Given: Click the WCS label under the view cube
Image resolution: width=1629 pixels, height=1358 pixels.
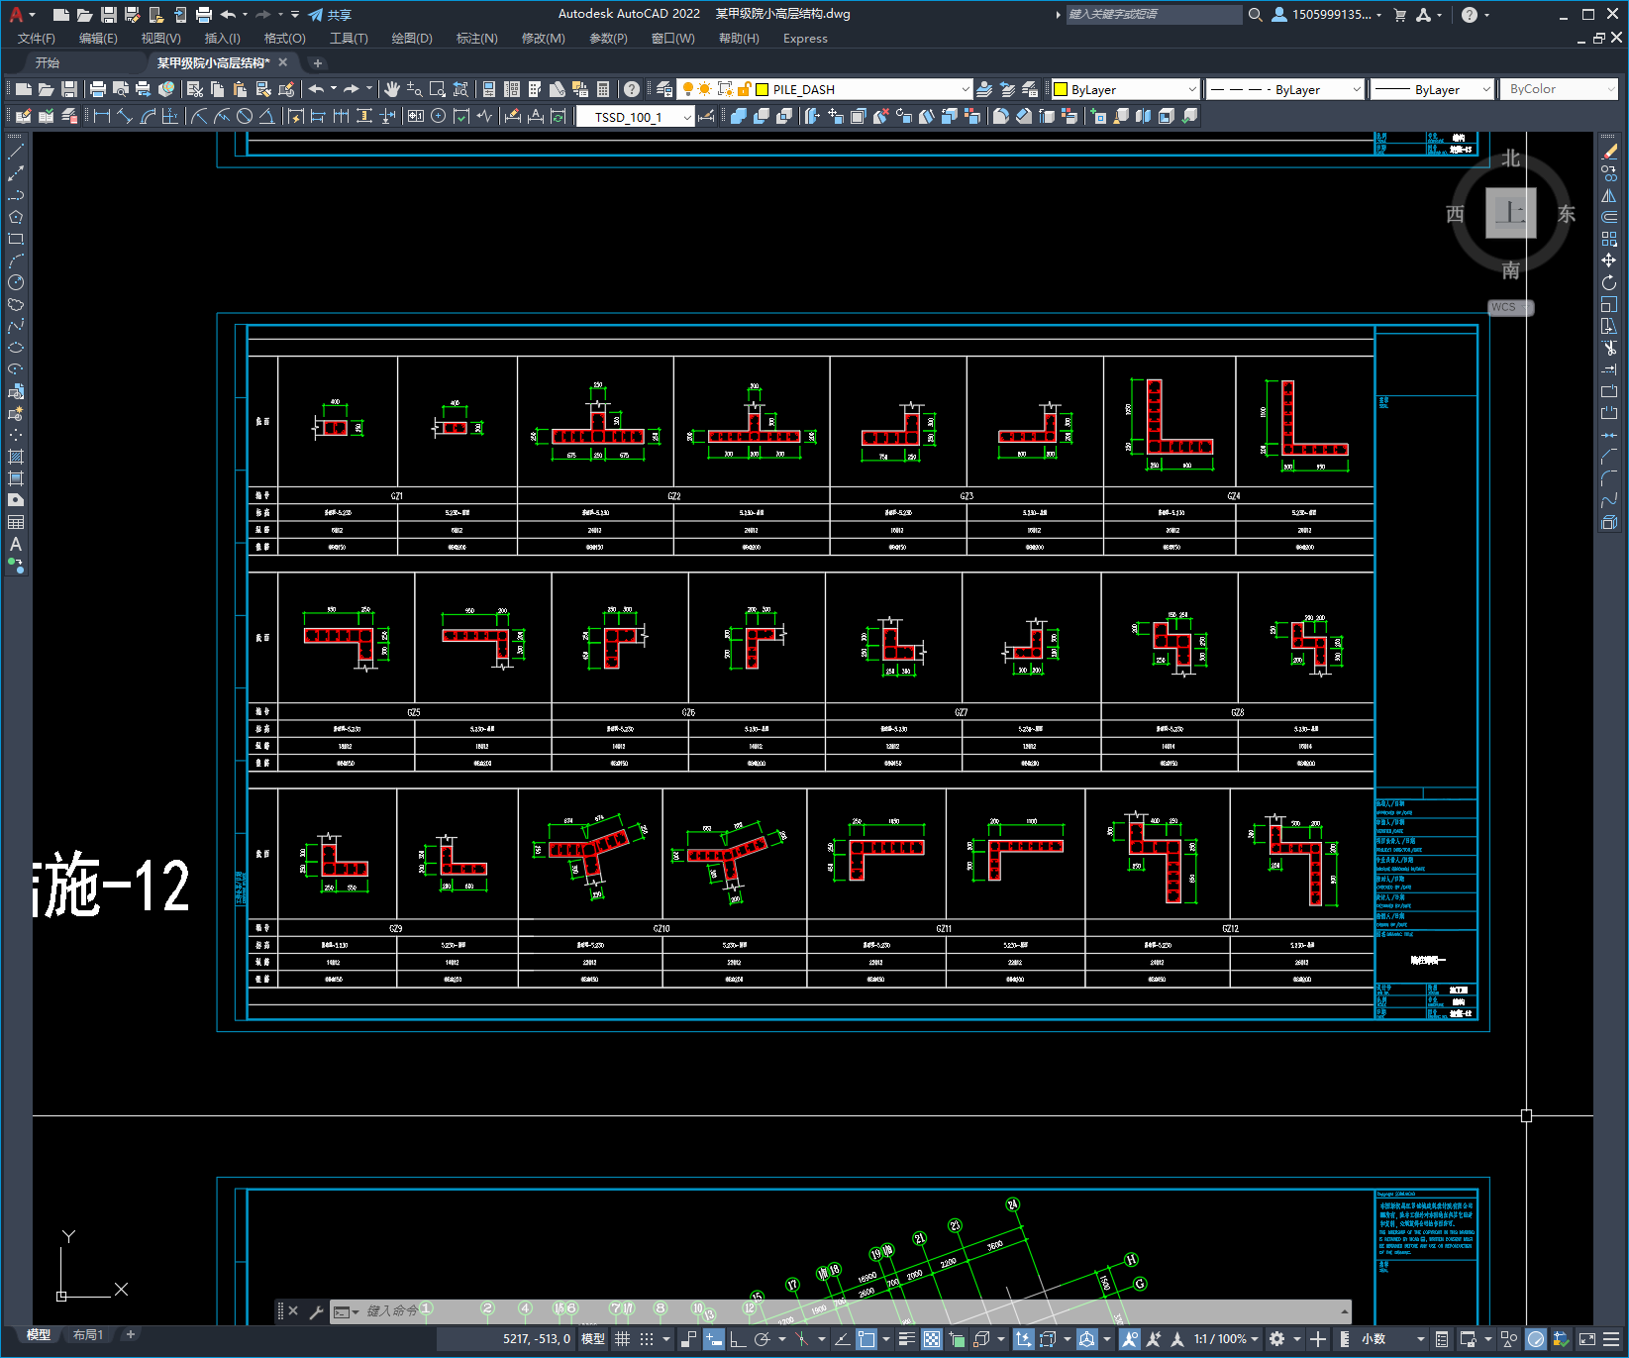Looking at the screenshot, I should point(1504,307).
